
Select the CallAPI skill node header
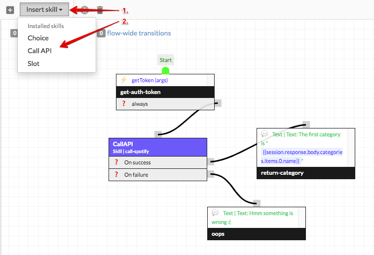coord(158,147)
